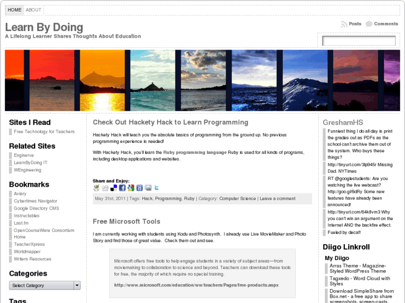This screenshot has height=303, width=405.
Task: Open the ABOUT menu item
Action: 33,10
